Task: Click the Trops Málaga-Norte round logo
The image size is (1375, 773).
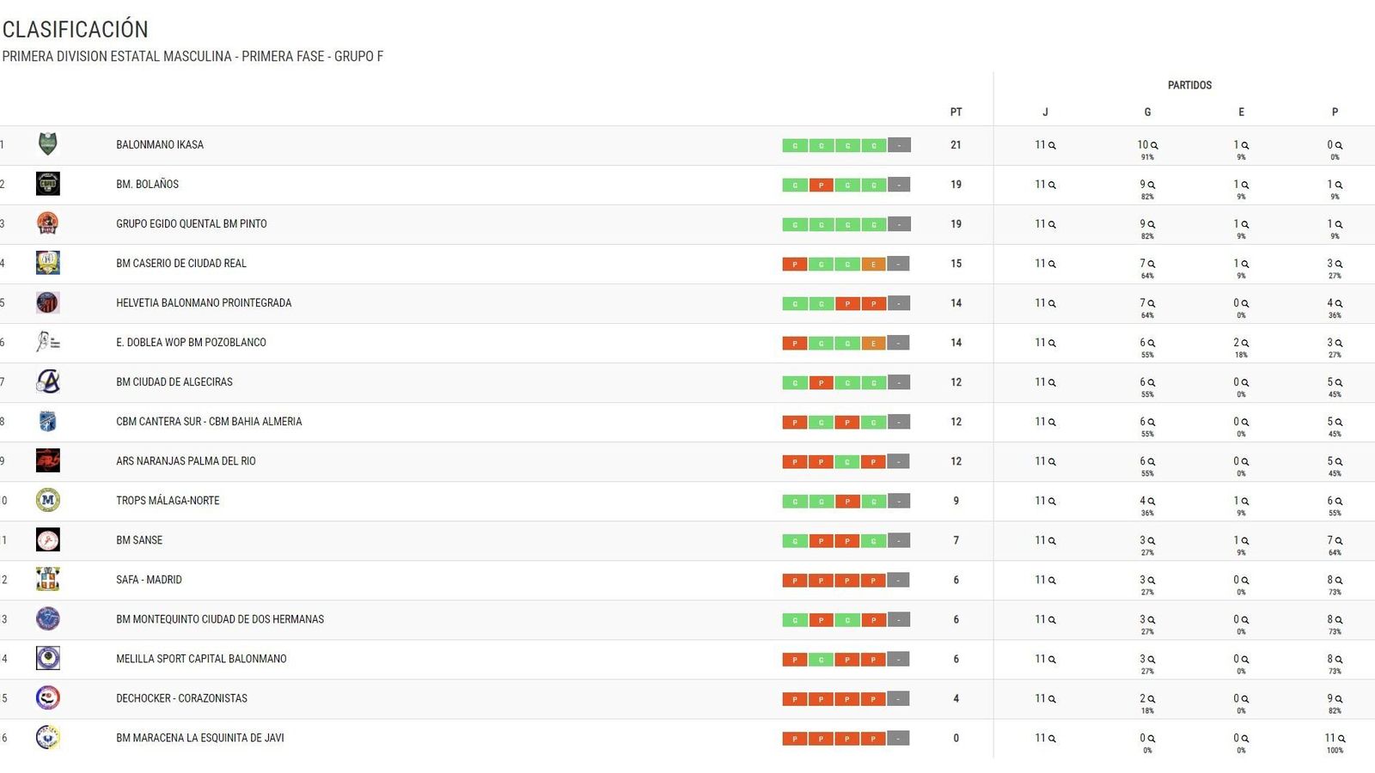Action: (48, 500)
